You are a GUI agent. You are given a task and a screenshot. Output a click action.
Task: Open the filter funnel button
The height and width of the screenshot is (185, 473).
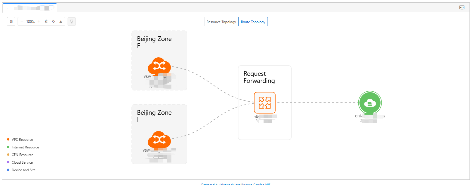(x=72, y=21)
